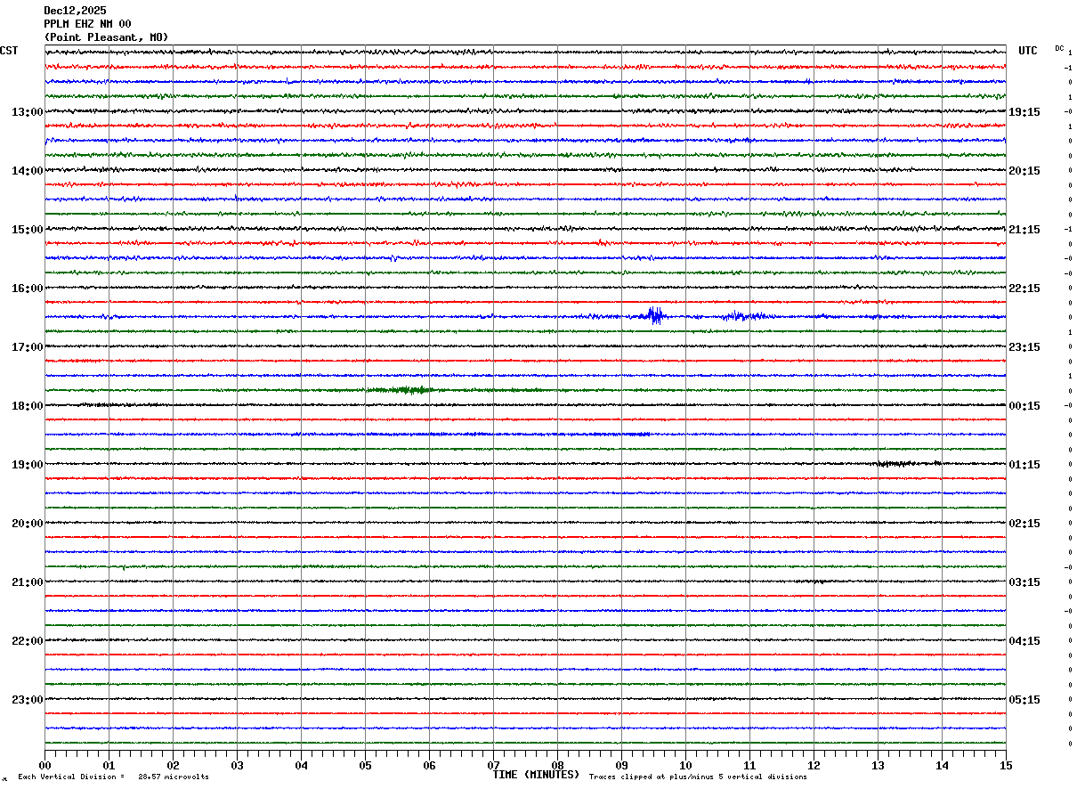The image size is (1077, 789).
Task: Click the TIME (MINUTES) axis title
Action: point(536,775)
